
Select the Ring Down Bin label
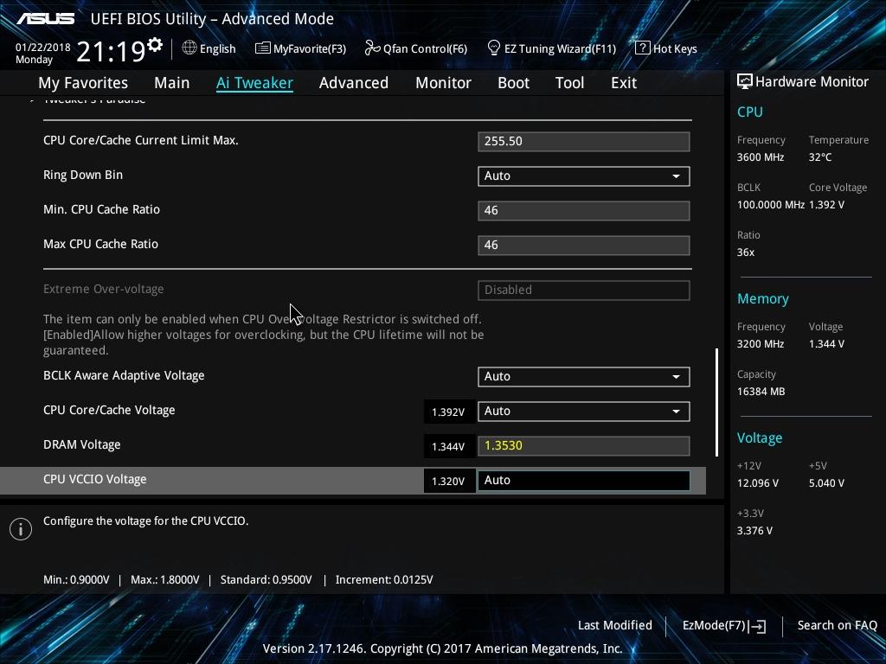click(x=83, y=175)
